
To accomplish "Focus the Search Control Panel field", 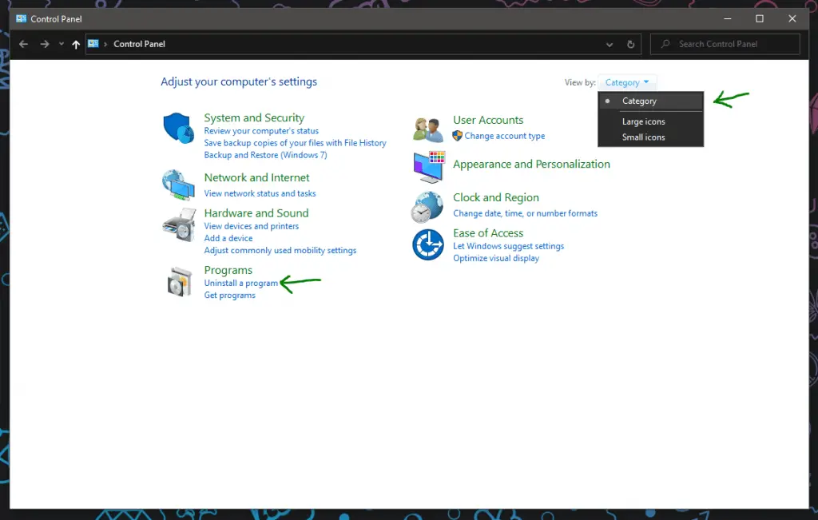I will [x=725, y=45].
